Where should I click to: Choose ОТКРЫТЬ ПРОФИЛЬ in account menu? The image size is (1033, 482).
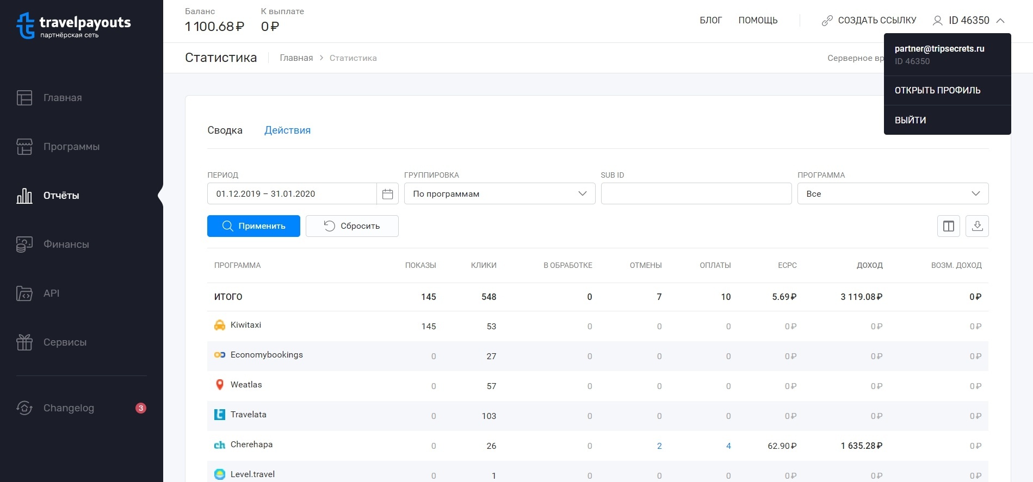tap(937, 90)
